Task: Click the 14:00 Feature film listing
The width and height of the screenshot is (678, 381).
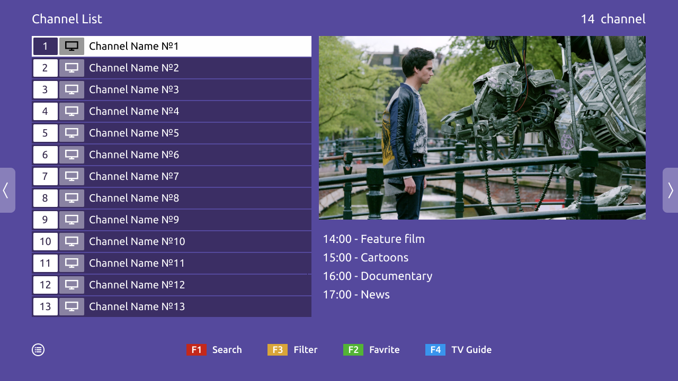Action: (x=374, y=239)
